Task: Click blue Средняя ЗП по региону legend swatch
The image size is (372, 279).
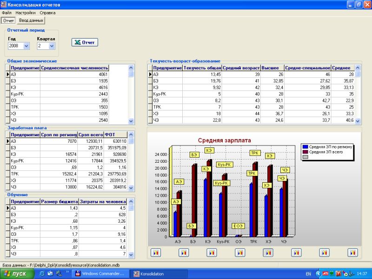Action: pos(305,146)
